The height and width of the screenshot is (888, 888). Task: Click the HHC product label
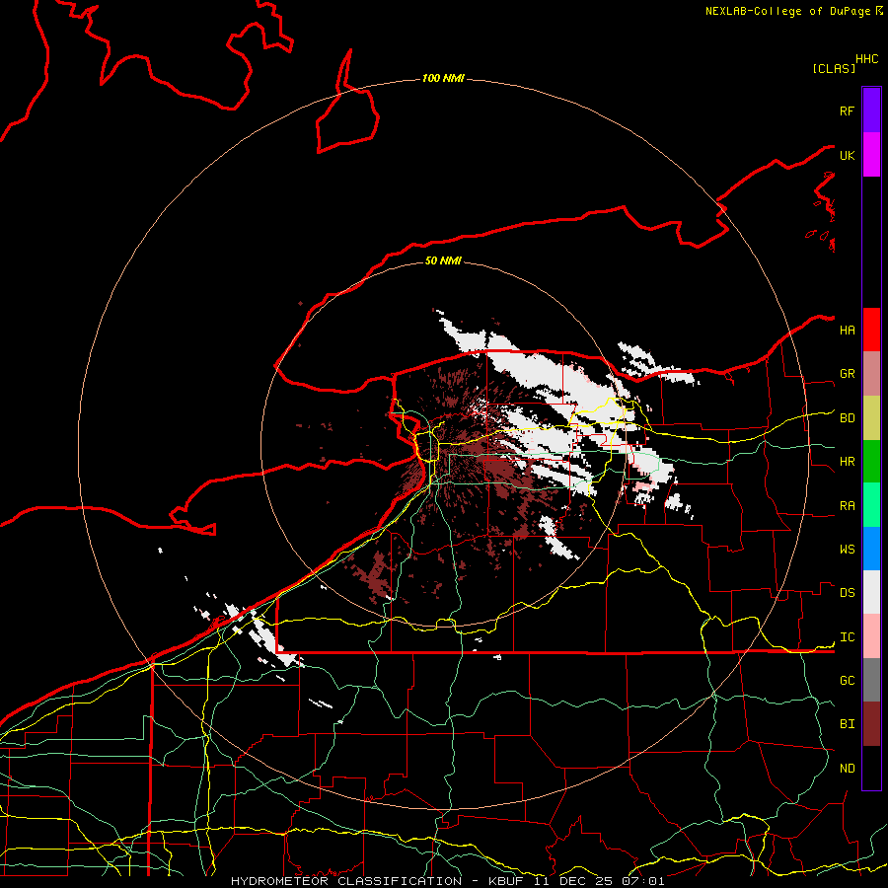click(x=867, y=59)
